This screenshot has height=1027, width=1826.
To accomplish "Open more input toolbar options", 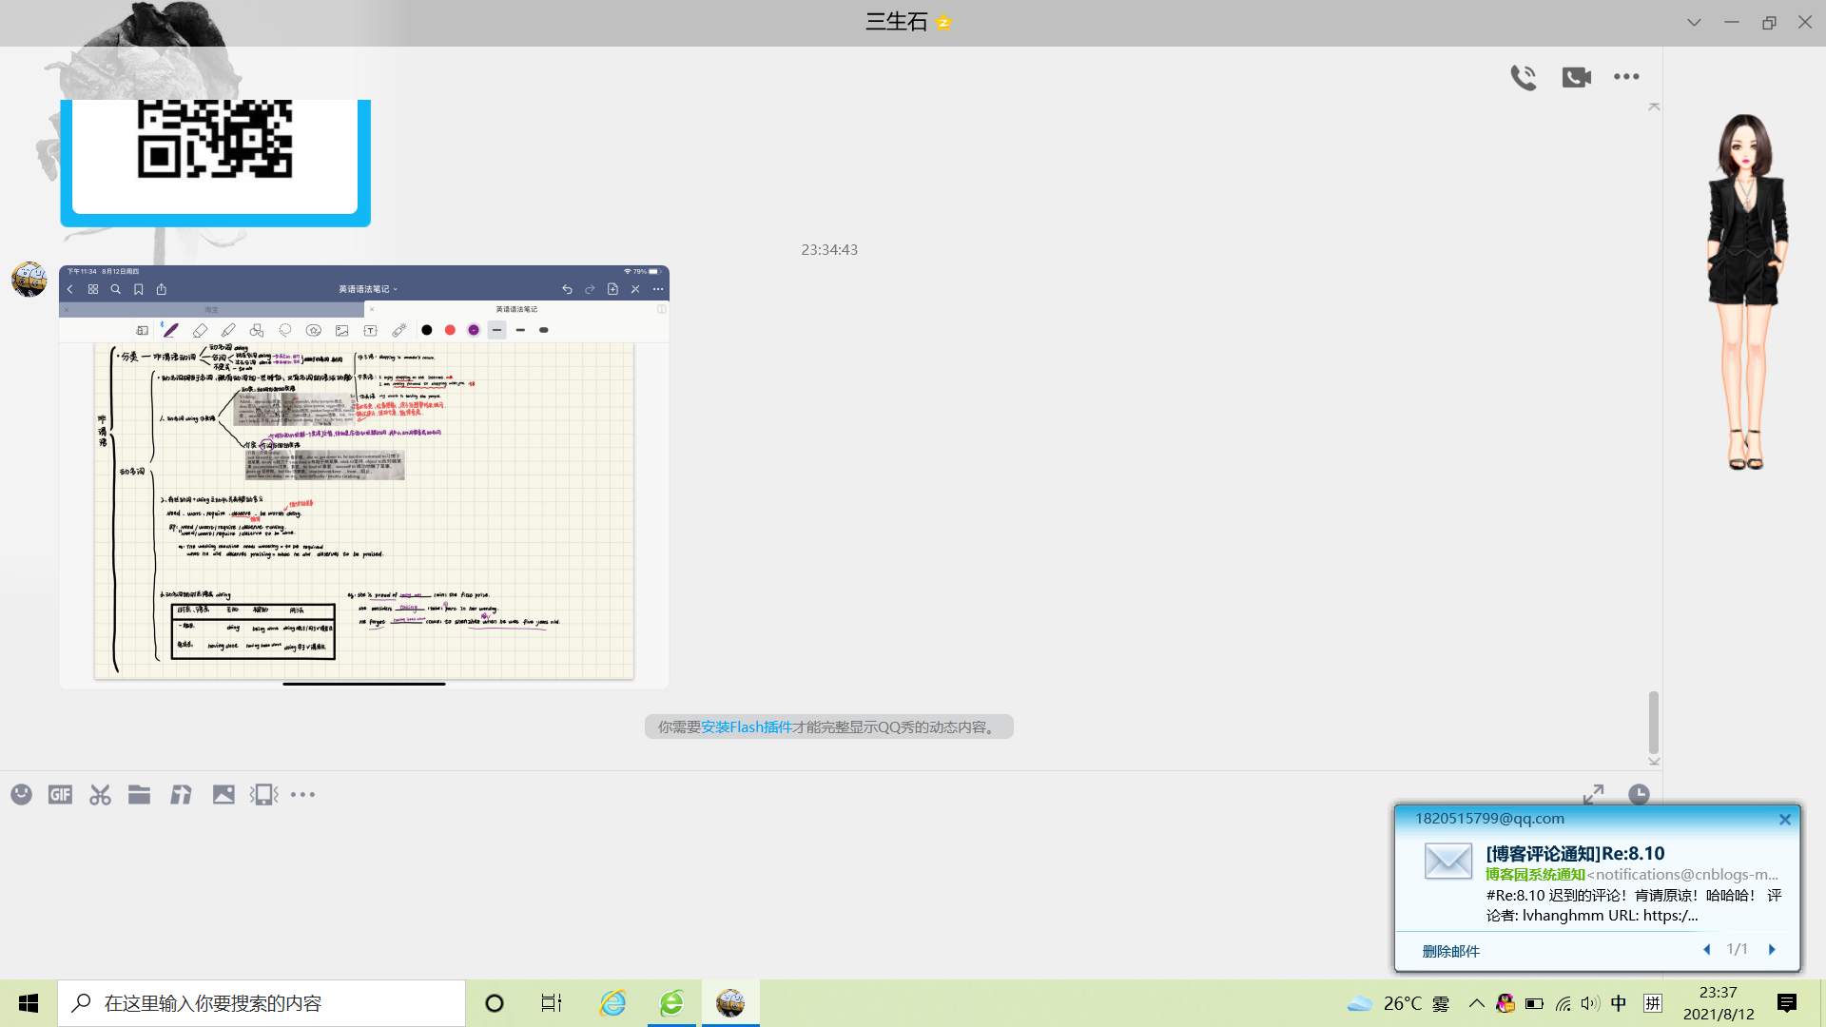I will (x=302, y=795).
